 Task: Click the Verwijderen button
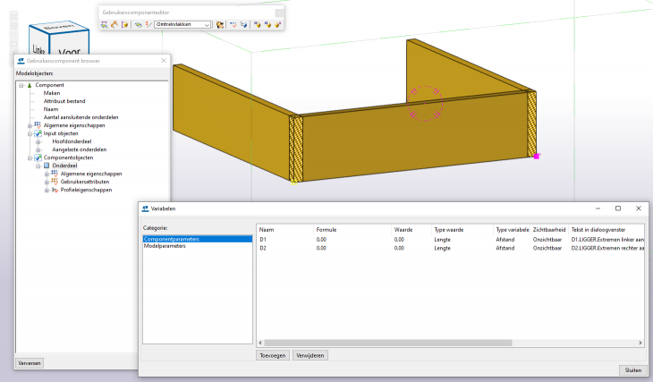click(310, 355)
